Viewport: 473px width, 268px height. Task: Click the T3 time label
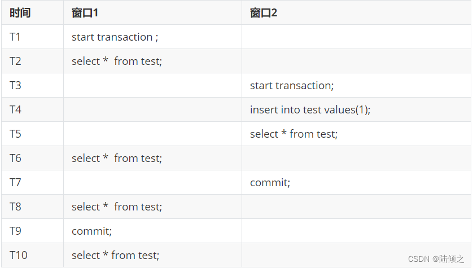pyautogui.click(x=15, y=85)
